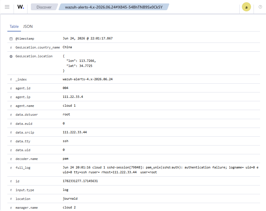The image size is (266, 211).
Task: Select the input.type value log
Action: click(65, 190)
